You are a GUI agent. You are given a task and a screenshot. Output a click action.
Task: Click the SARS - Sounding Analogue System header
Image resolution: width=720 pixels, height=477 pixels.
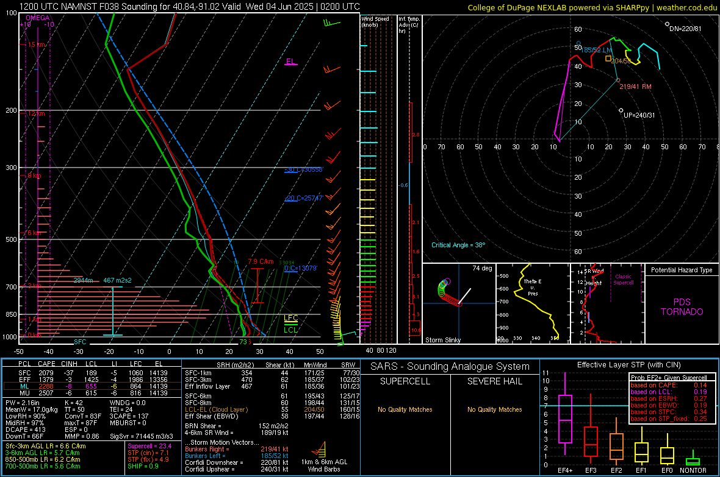(450, 367)
